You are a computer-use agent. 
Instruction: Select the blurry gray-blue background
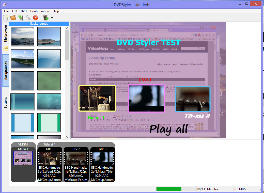(x=23, y=81)
